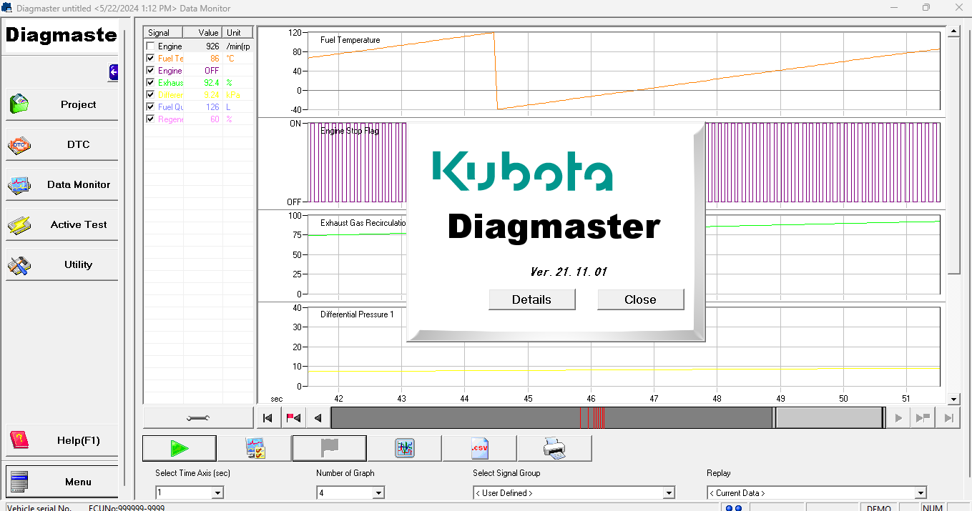This screenshot has width=972, height=511.
Task: Open graph display settings icon
Action: click(x=405, y=448)
